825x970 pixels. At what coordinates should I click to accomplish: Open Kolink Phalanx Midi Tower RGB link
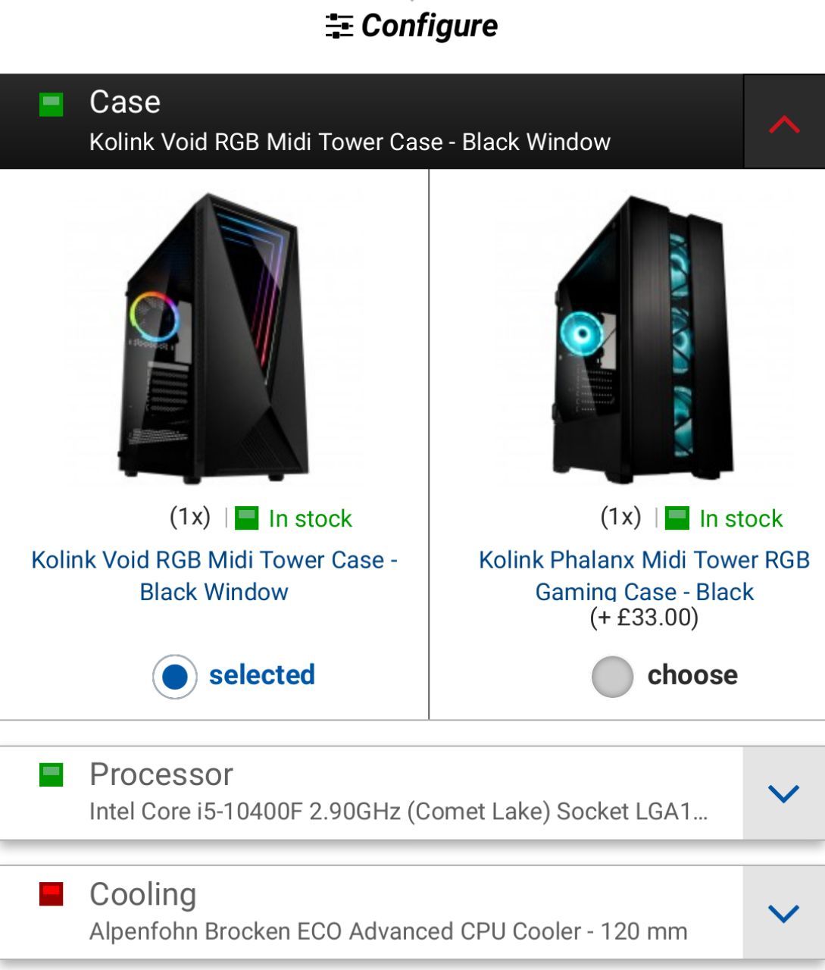(644, 576)
